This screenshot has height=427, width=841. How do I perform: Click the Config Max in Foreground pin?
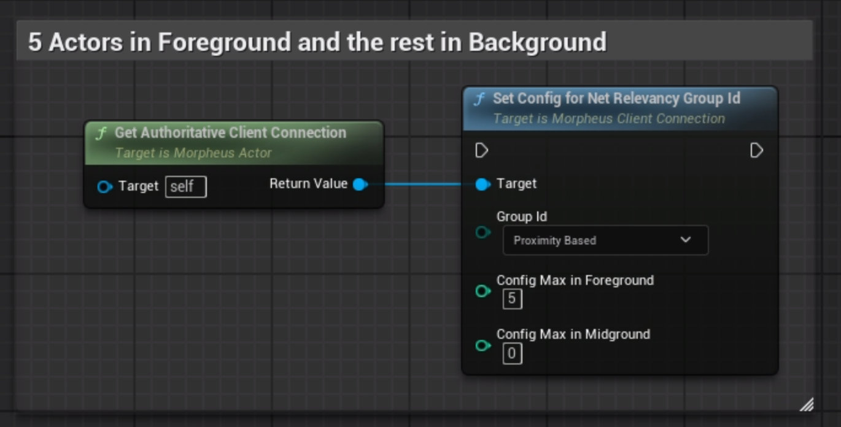[483, 291]
